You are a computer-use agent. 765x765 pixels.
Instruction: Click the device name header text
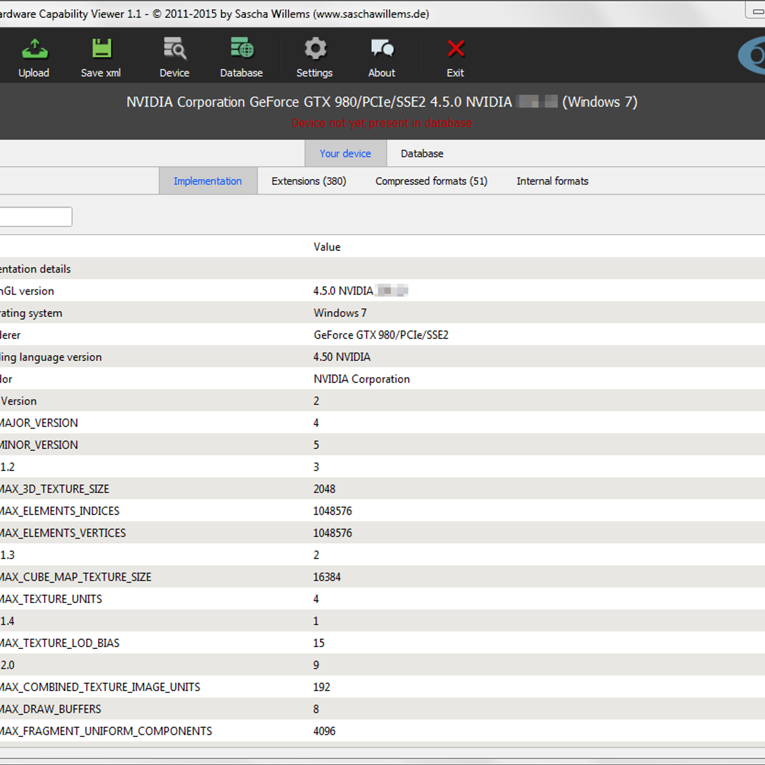click(x=382, y=102)
